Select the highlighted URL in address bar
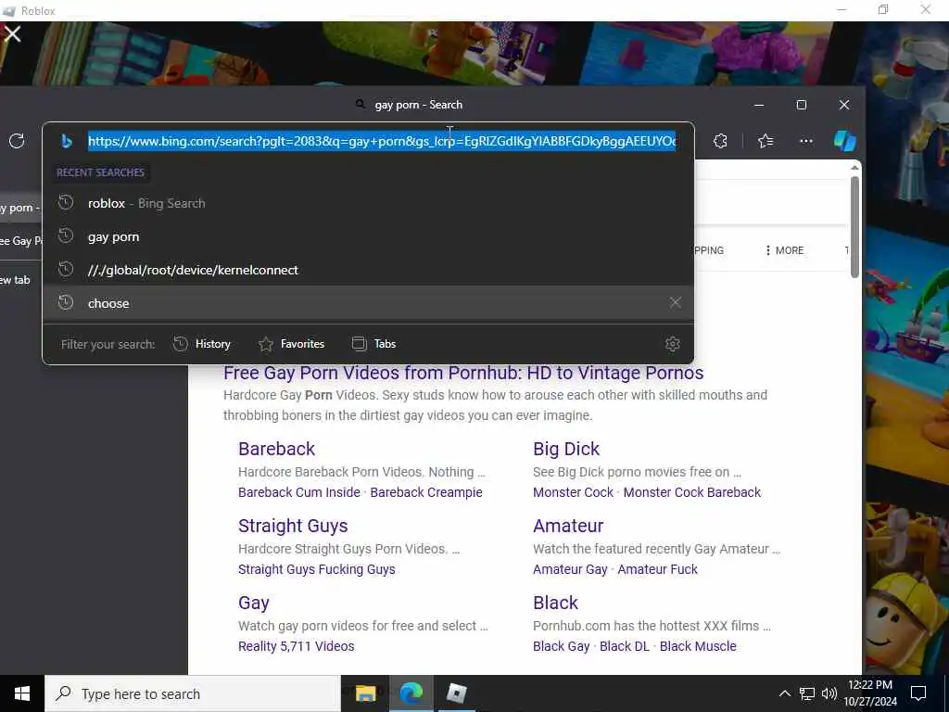949x712 pixels. pyautogui.click(x=381, y=141)
